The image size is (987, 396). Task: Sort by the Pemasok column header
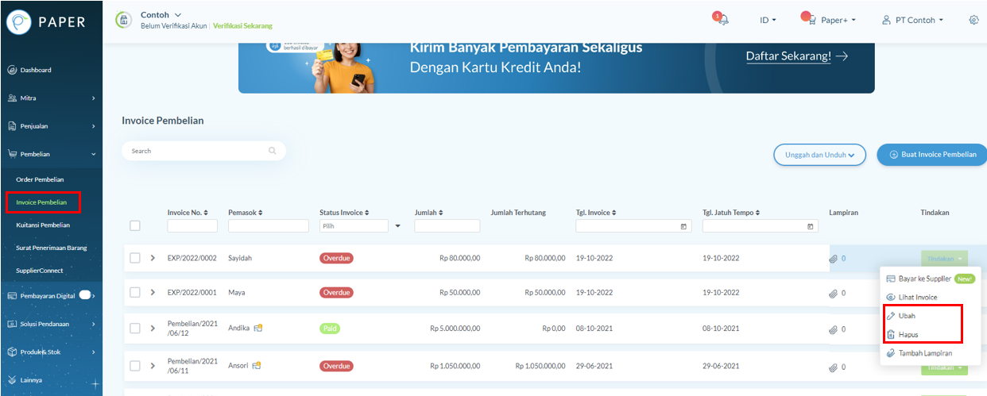click(x=246, y=213)
